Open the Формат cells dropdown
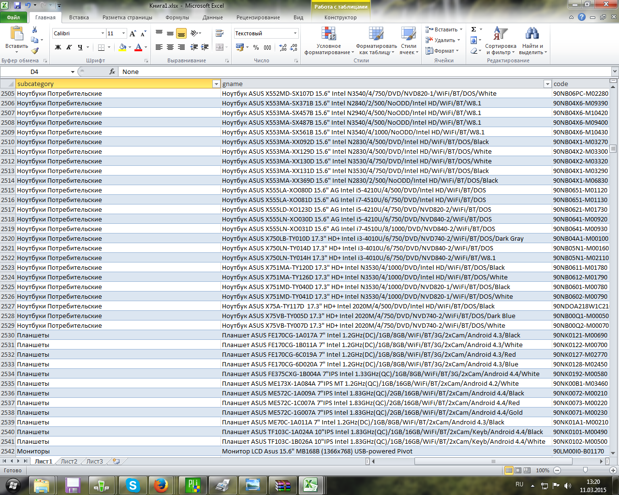 [457, 51]
